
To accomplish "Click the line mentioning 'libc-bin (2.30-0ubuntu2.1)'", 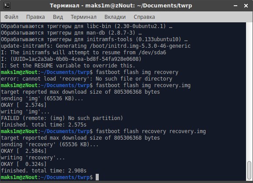I will tap(87, 26).
